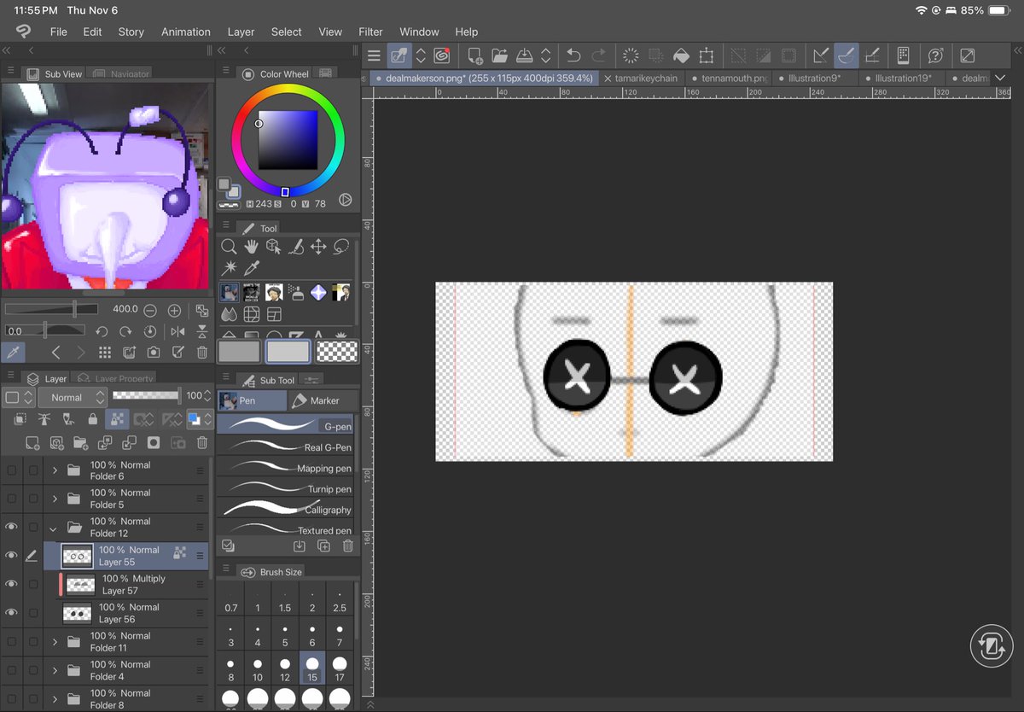Viewport: 1024px width, 712px height.
Task: Flip Sub View horizontally
Action: click(x=177, y=331)
